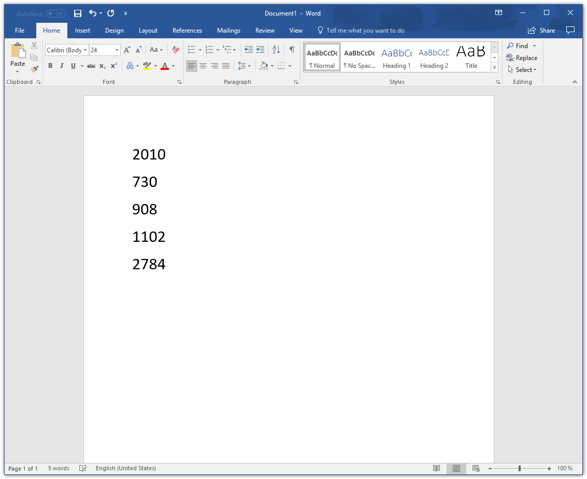The width and height of the screenshot is (587, 479).
Task: Apply the No Spacing style
Action: pos(360,57)
